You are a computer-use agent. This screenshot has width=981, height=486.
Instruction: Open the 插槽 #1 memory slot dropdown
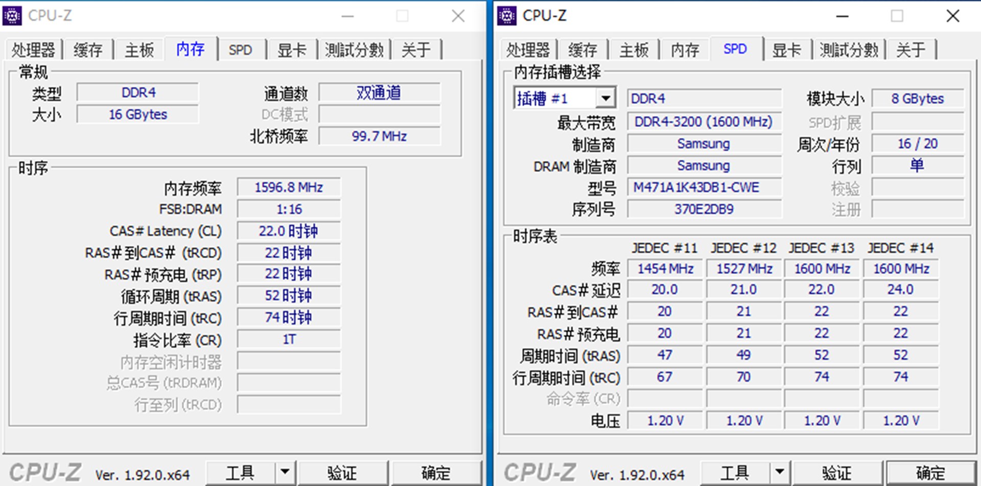(x=606, y=98)
